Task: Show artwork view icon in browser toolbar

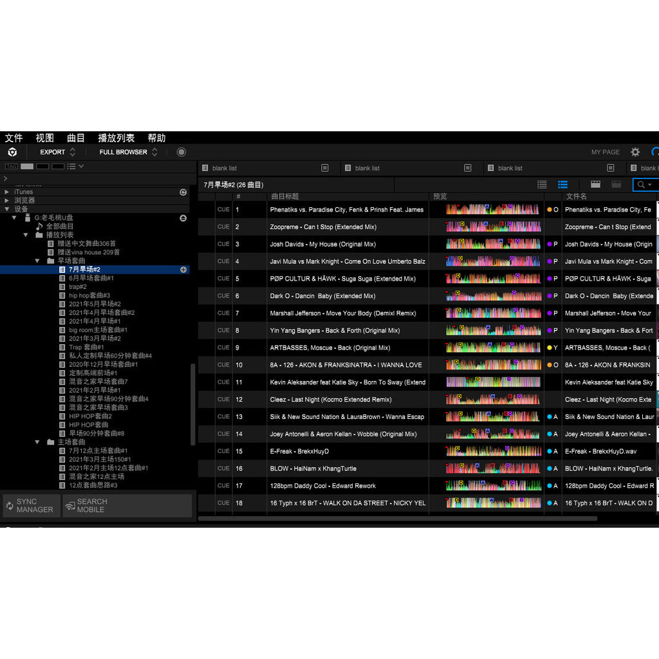Action: [x=595, y=184]
